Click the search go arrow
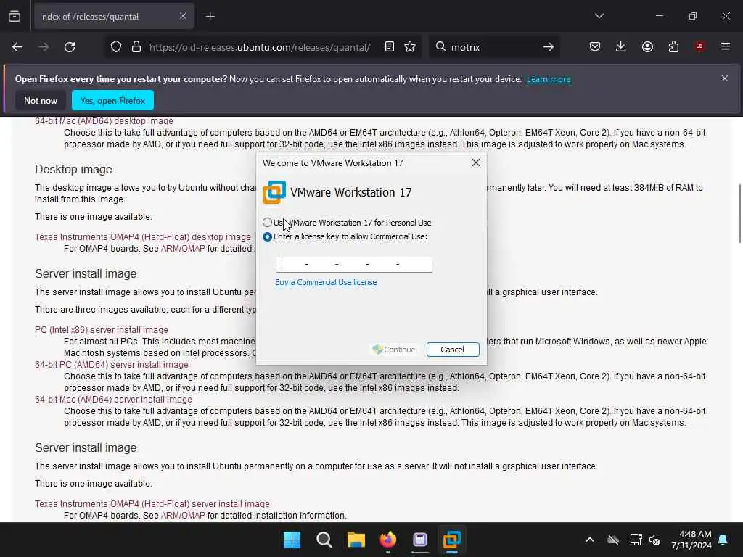Screen dimensions: 743x557 [549, 47]
